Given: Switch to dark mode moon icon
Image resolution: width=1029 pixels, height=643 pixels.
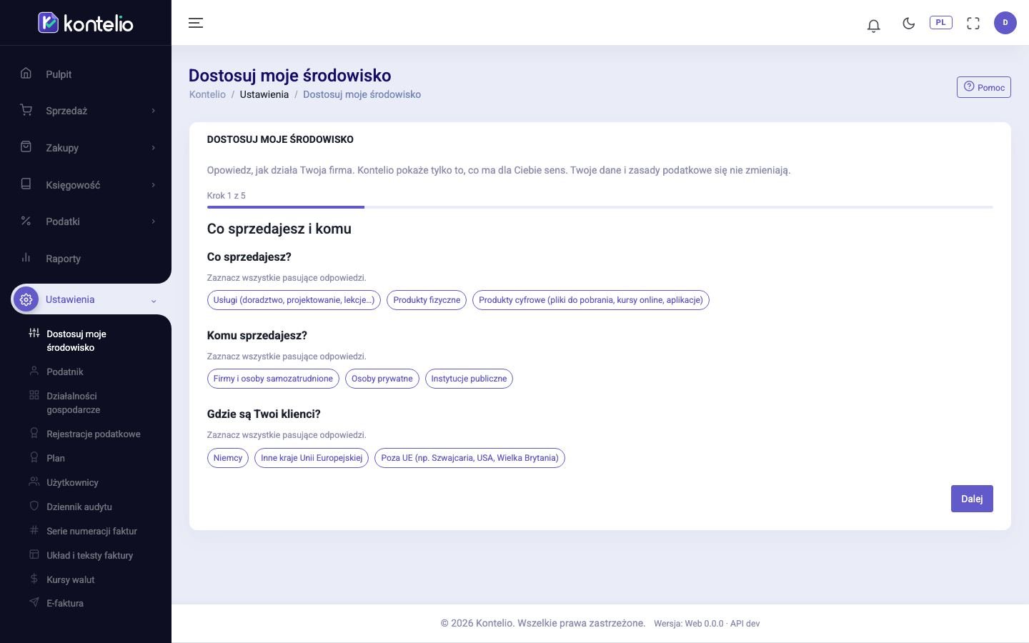Looking at the screenshot, I should pos(909,23).
